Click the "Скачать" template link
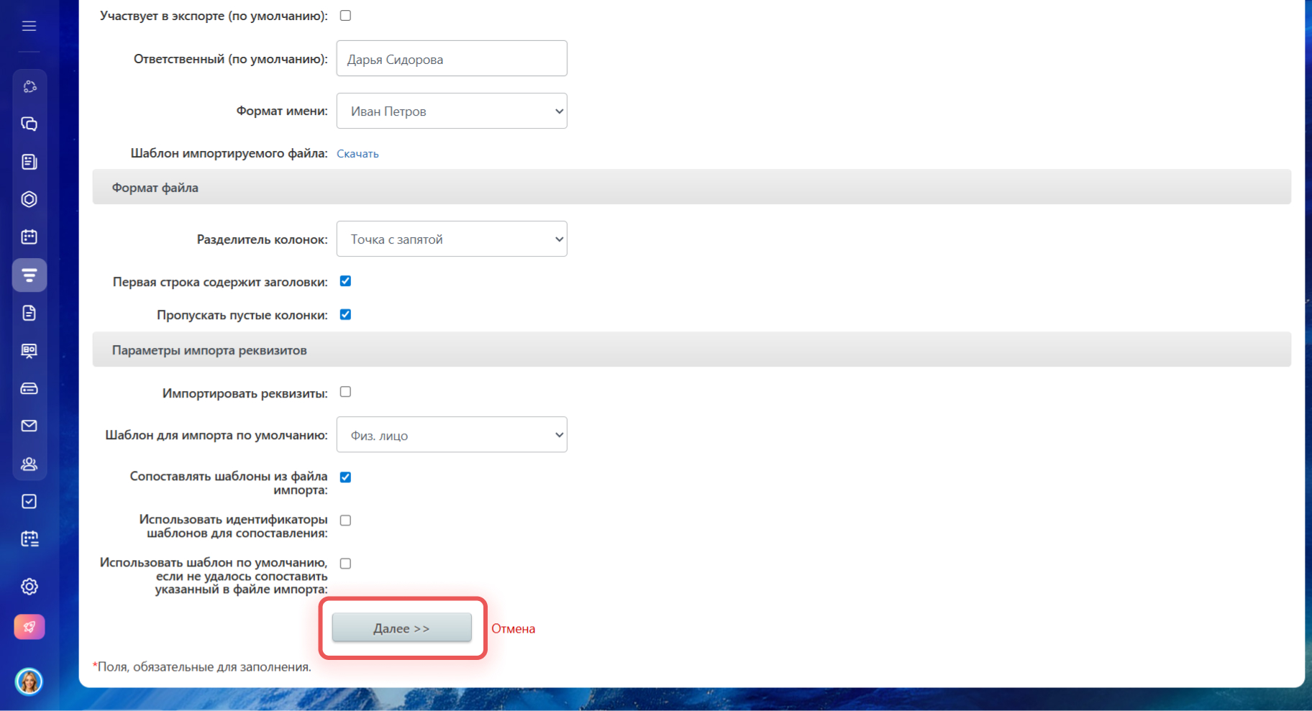The image size is (1312, 711). (x=357, y=154)
